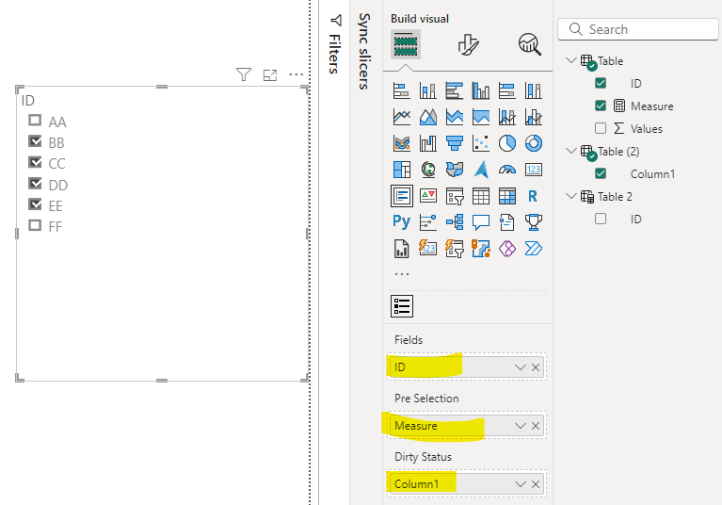Open the Sync slicers pane

pyautogui.click(x=363, y=51)
